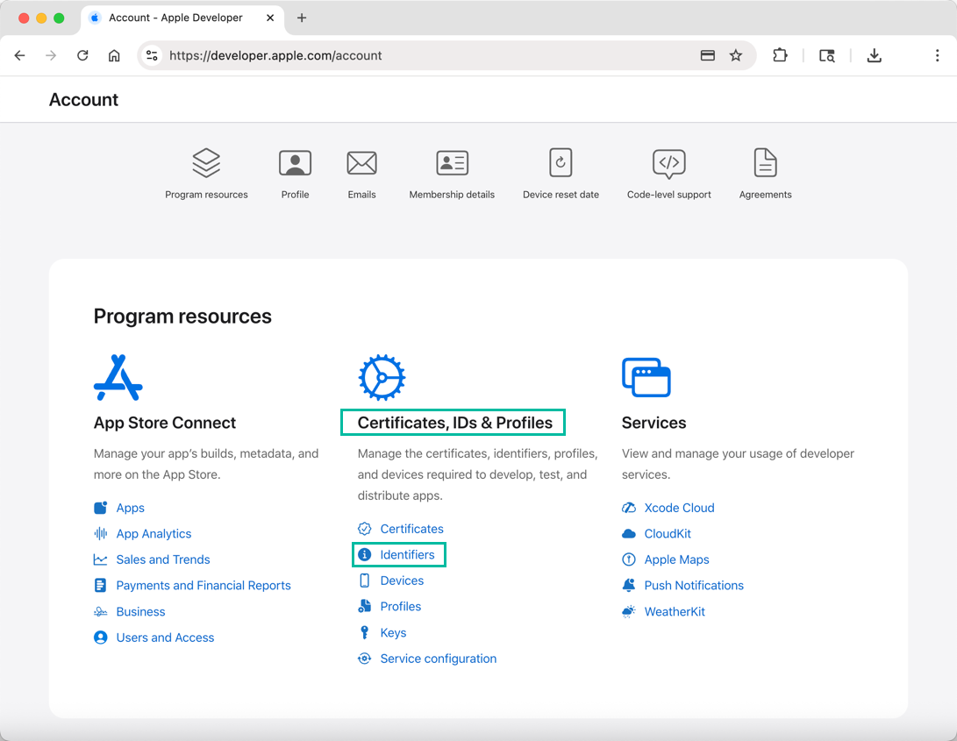This screenshot has width=957, height=741.
Task: Click the Keys key icon
Action: tap(365, 632)
